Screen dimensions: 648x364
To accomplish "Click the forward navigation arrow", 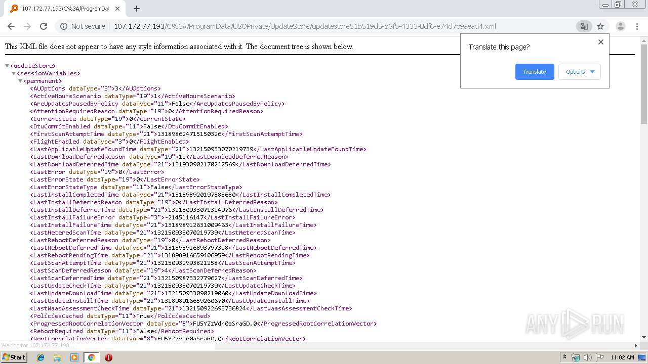I will click(27, 26).
